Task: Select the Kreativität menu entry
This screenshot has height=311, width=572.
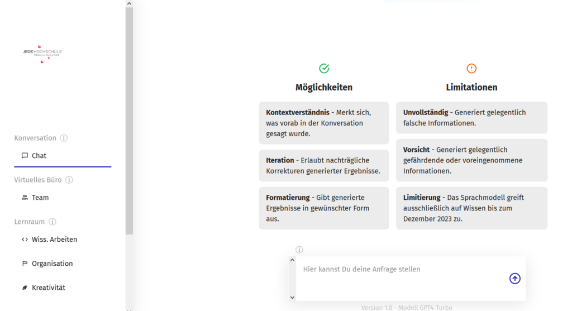Action: (x=48, y=288)
